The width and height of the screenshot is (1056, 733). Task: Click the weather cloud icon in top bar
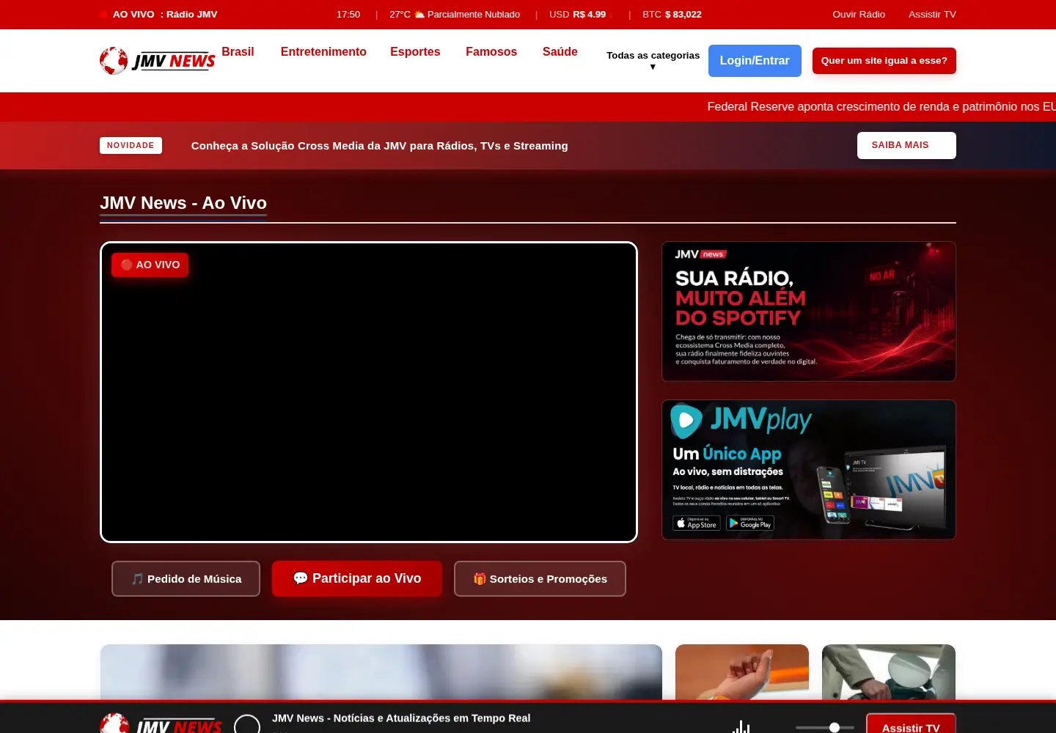(419, 15)
